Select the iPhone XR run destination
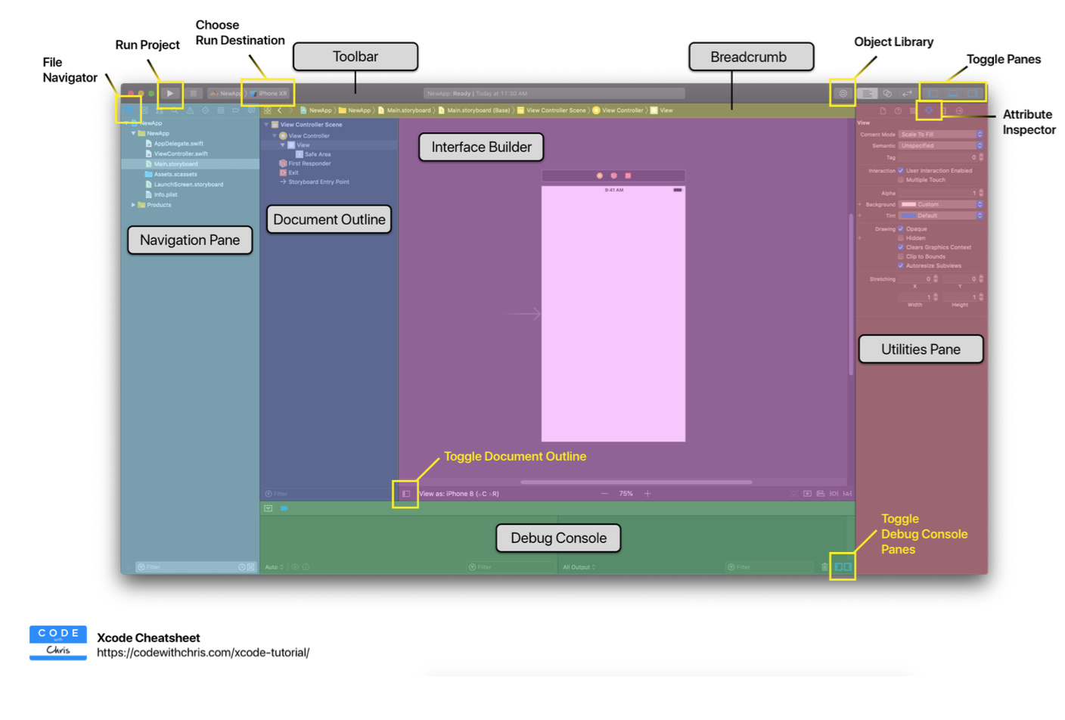1065x720 pixels. click(270, 94)
